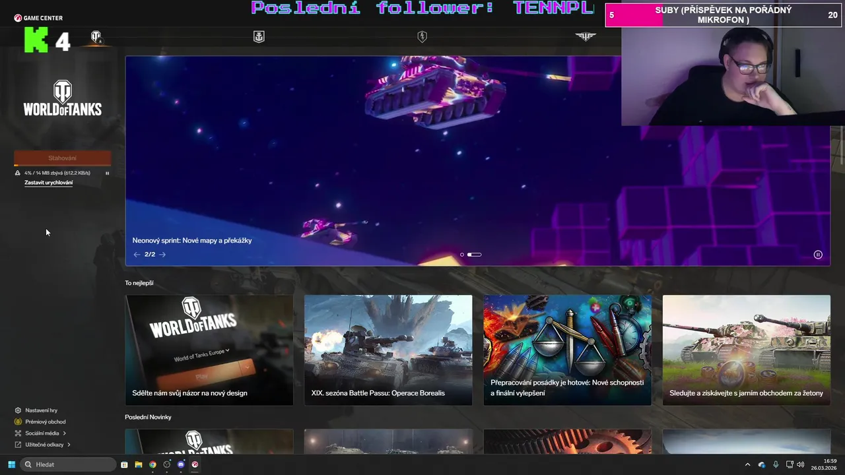845x475 pixels.
Task: Select the second banner slide indicator
Action: click(x=475, y=255)
